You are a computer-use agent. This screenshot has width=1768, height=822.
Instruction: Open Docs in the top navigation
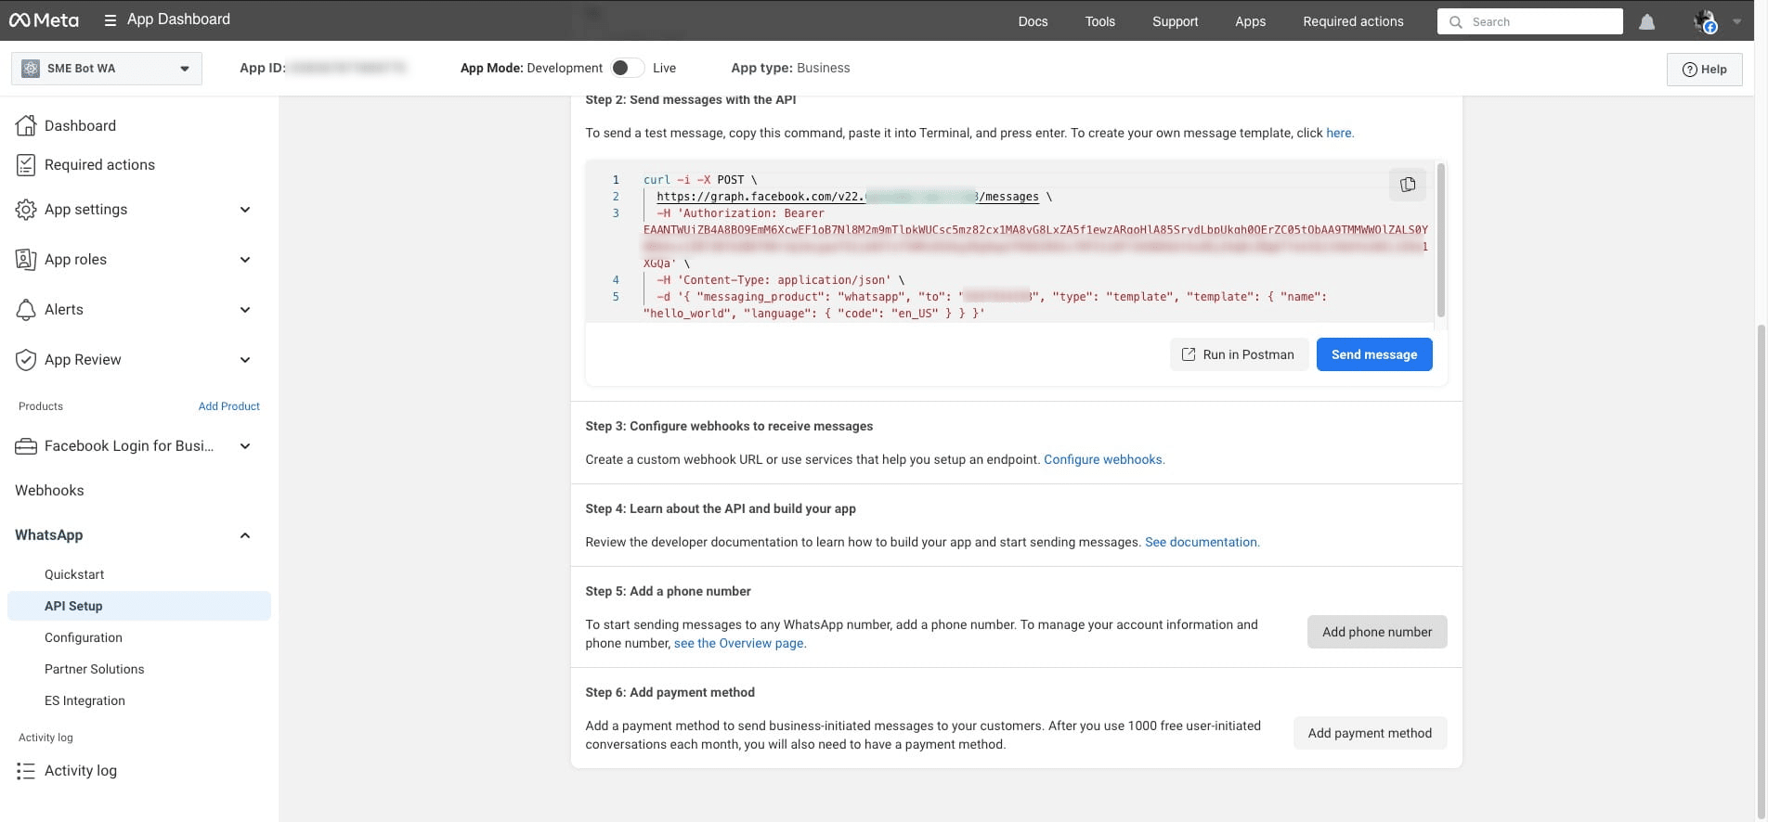[1033, 21]
